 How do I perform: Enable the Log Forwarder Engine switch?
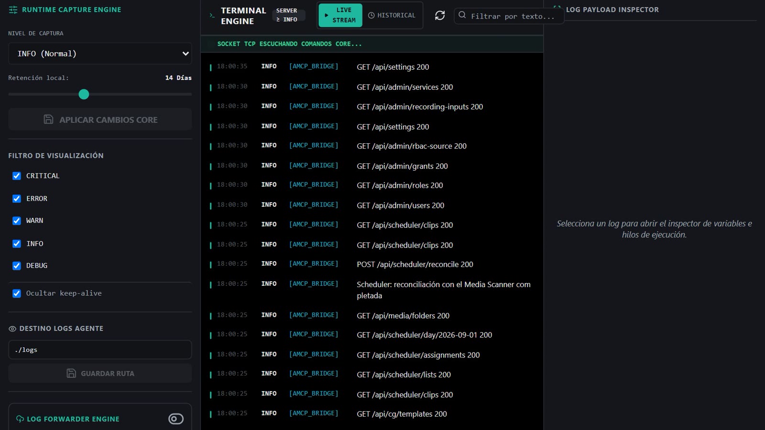[176, 419]
